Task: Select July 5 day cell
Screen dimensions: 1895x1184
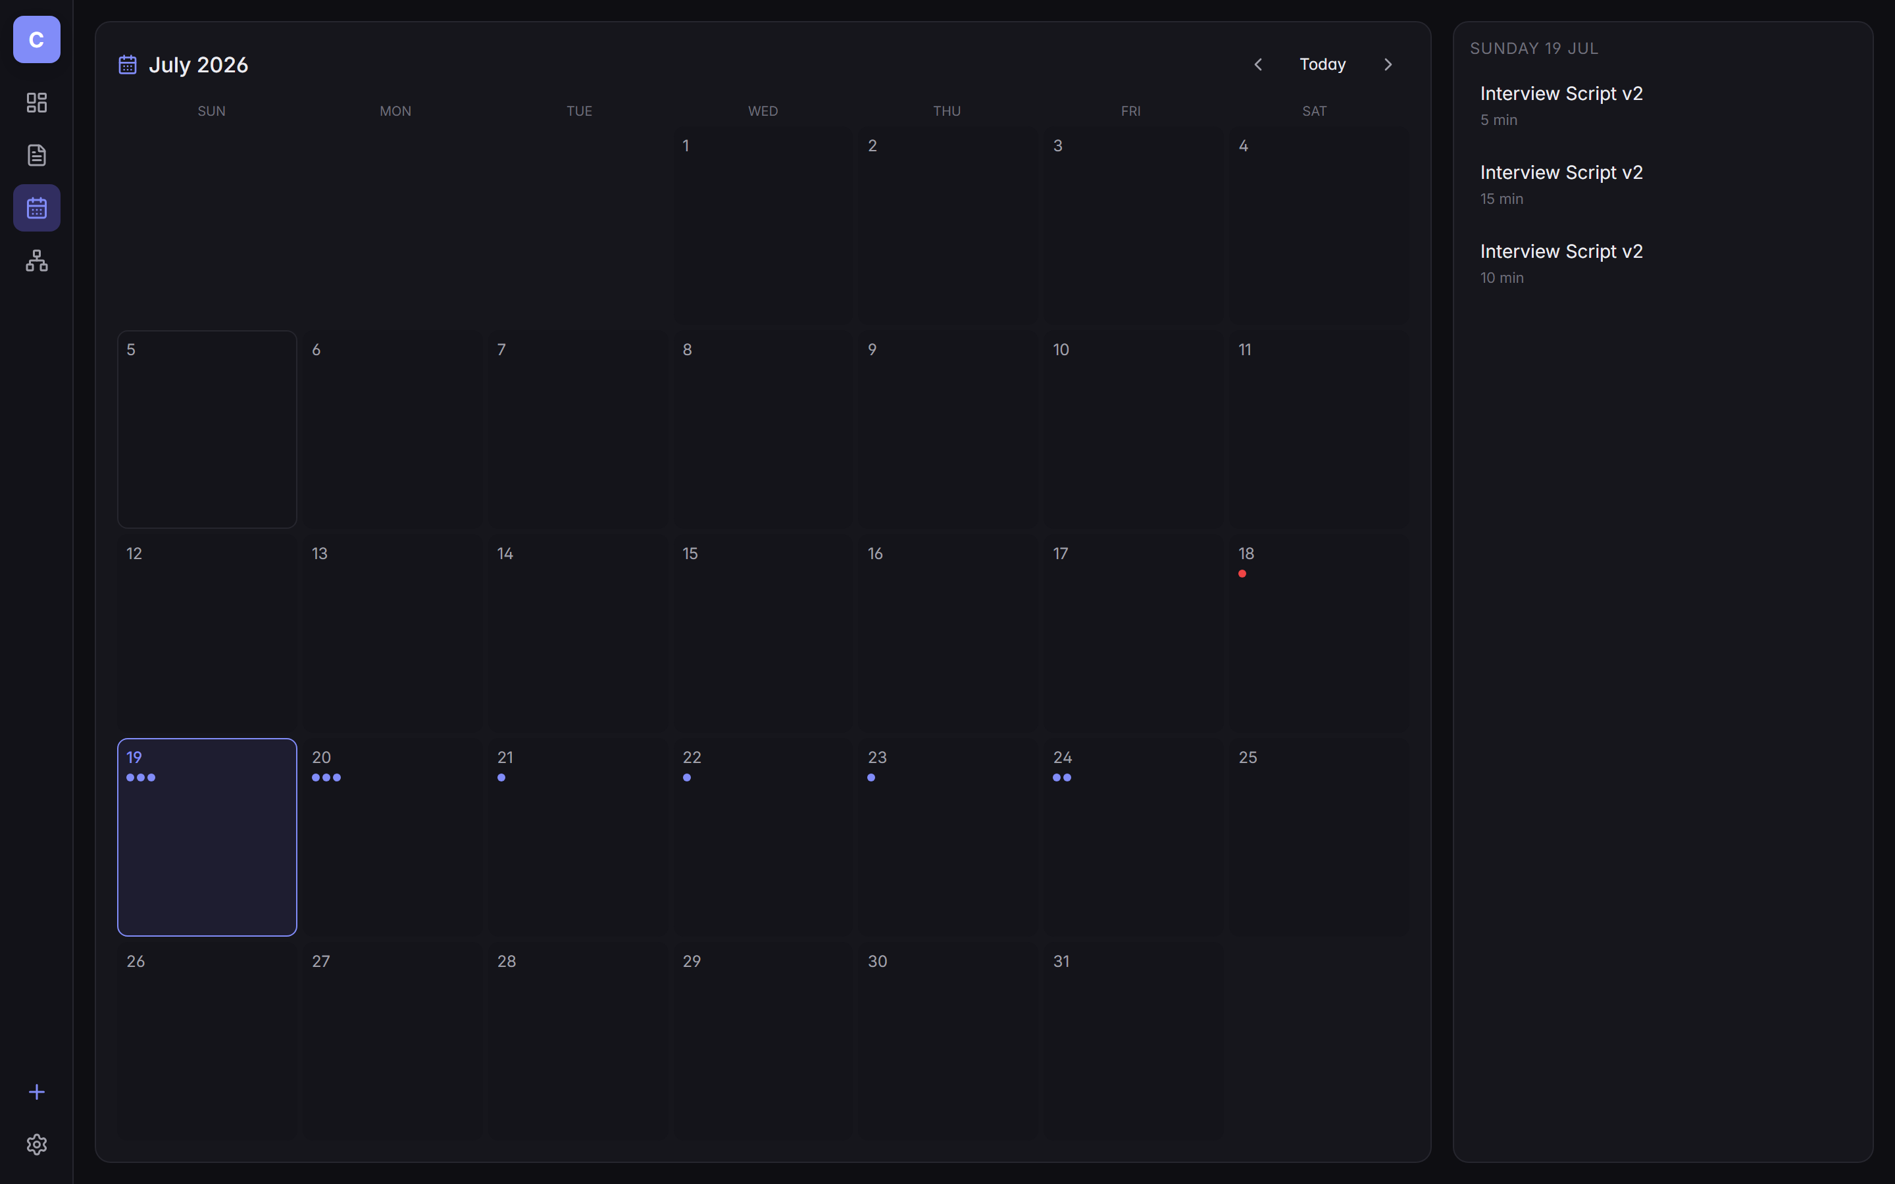Action: pos(207,429)
